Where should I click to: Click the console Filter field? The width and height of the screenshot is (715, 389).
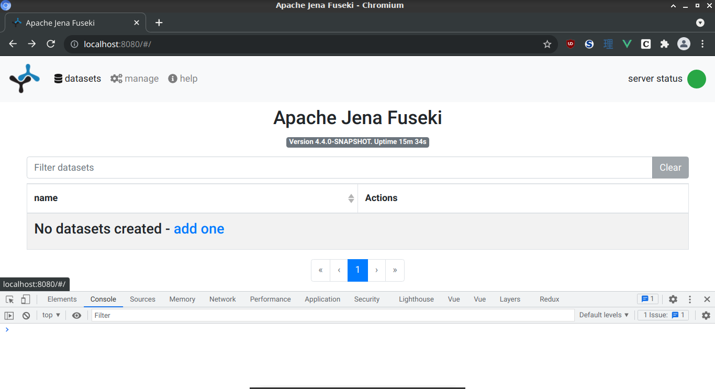pyautogui.click(x=333, y=315)
